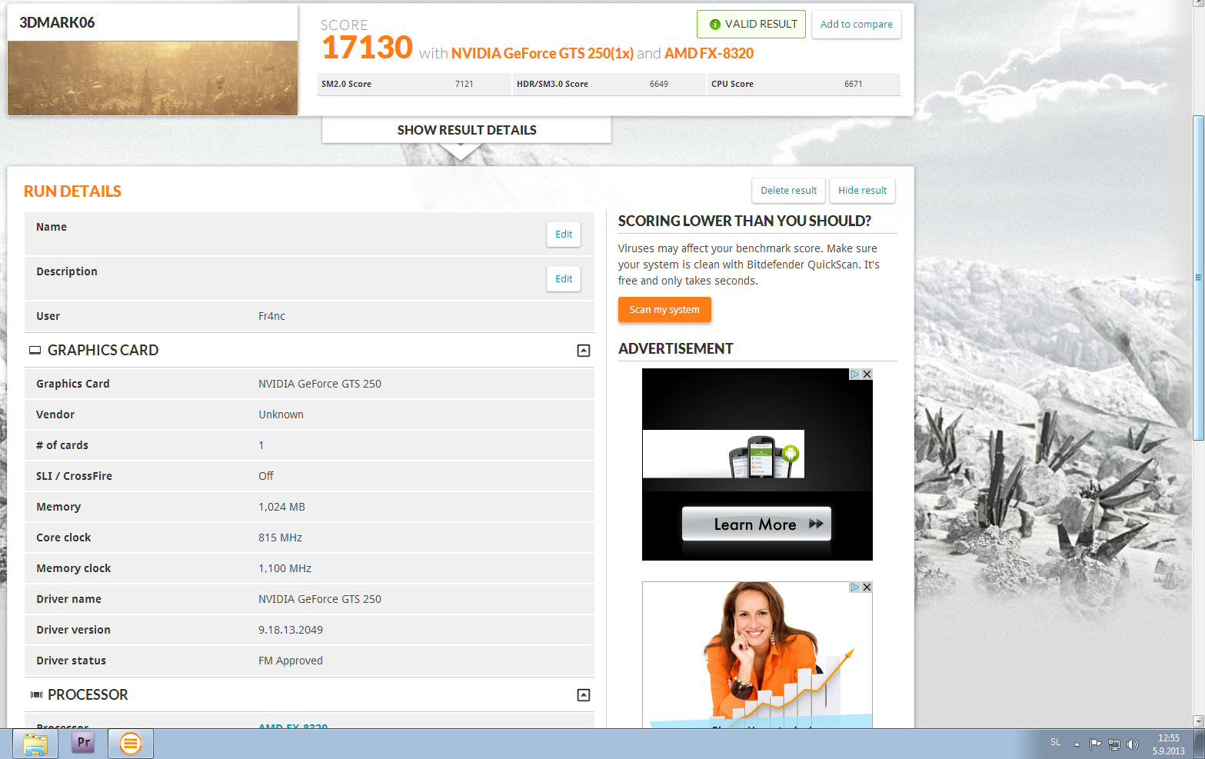Click the woman advertisement image

757,654
